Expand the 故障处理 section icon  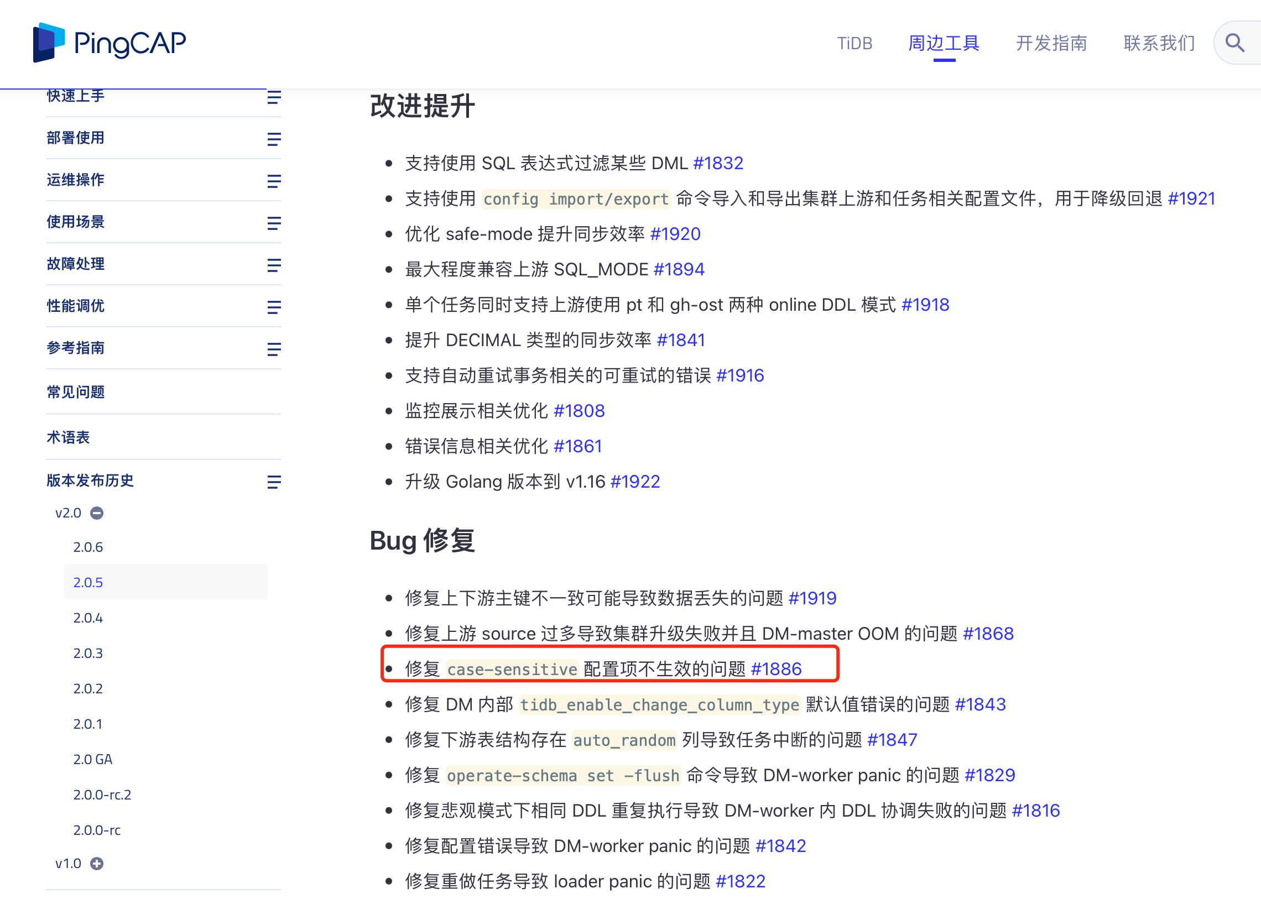274,265
